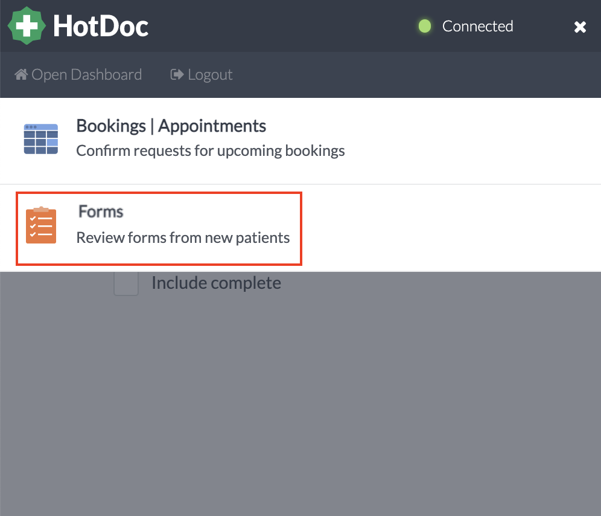Image resolution: width=601 pixels, height=516 pixels.
Task: Click the green Connected status dot
Action: (425, 26)
